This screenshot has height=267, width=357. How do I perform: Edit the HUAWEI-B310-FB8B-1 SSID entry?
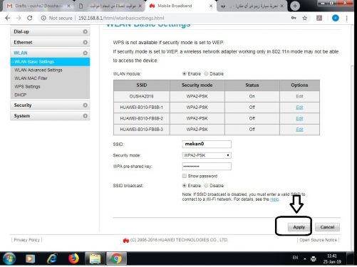tap(299, 108)
